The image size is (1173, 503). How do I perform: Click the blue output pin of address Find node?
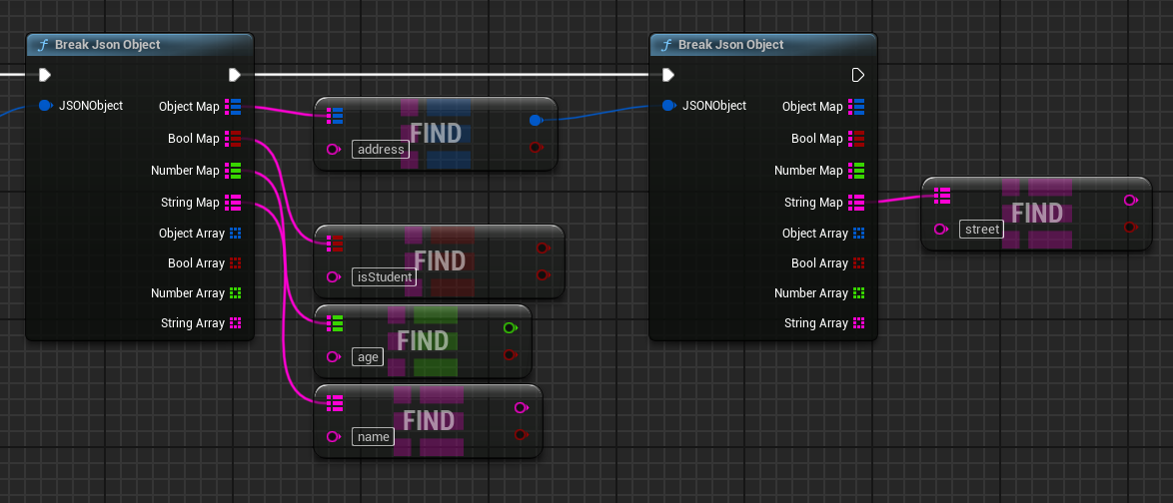(x=535, y=121)
